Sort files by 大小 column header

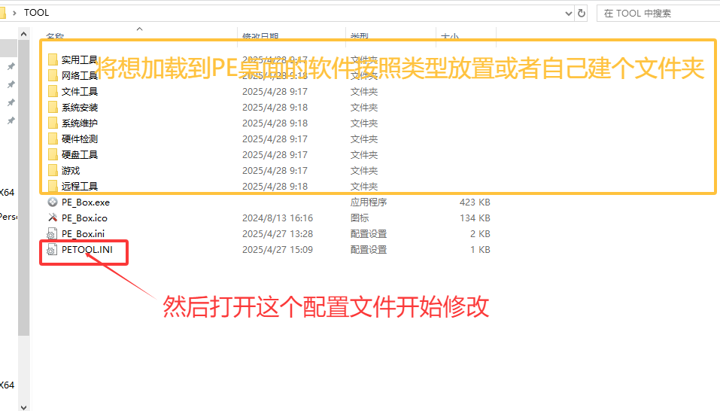click(x=449, y=36)
